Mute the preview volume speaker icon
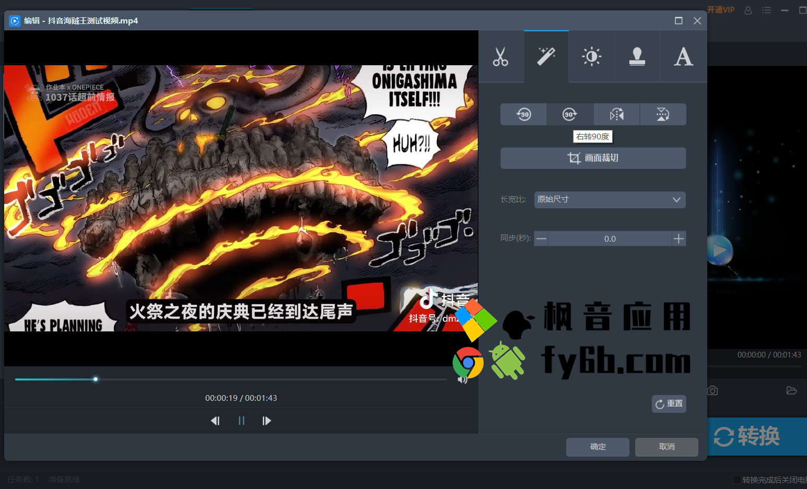Image resolution: width=807 pixels, height=489 pixels. 462,380
